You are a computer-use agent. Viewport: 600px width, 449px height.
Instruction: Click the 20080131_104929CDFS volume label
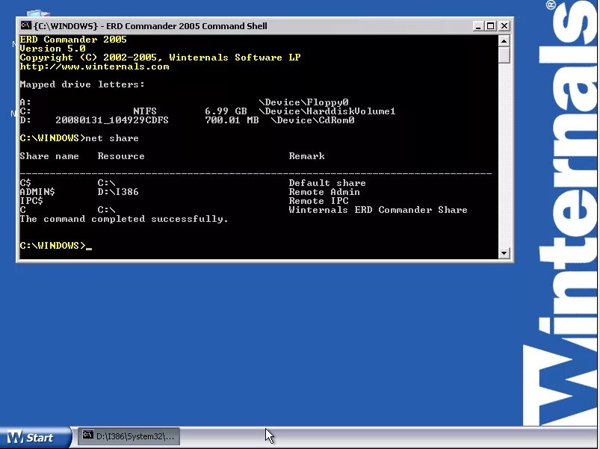coord(112,120)
